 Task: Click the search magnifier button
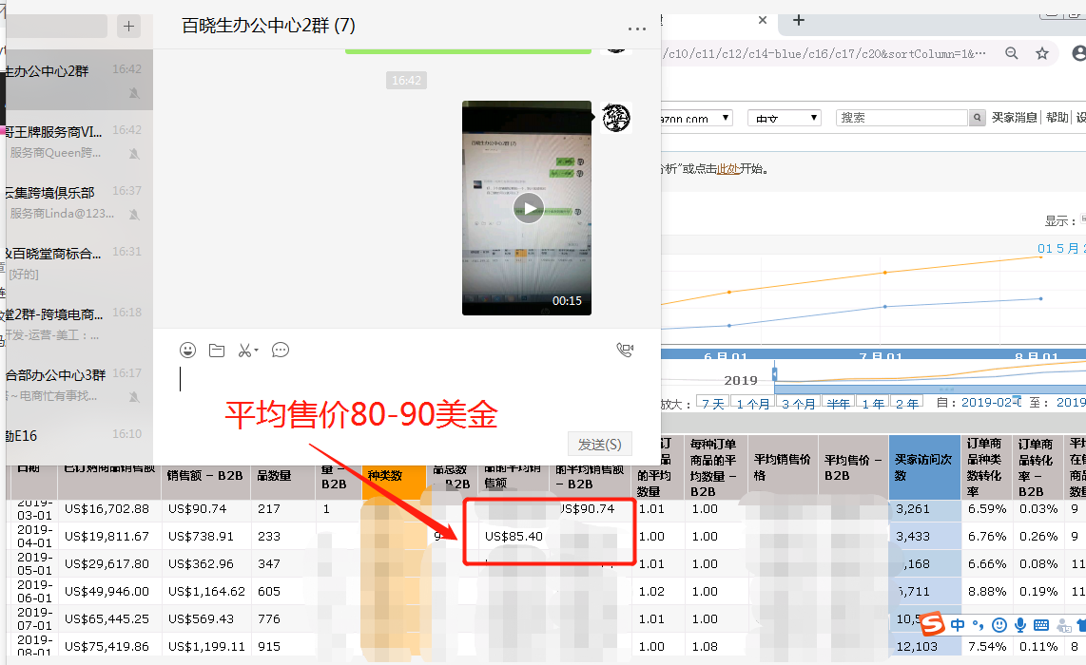coord(977,118)
